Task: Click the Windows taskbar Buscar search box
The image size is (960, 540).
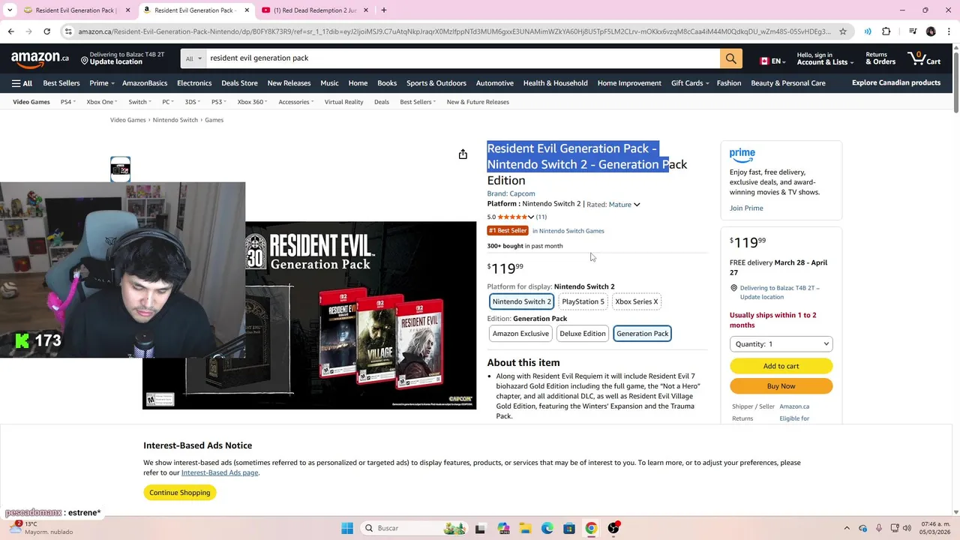Action: pos(413,528)
